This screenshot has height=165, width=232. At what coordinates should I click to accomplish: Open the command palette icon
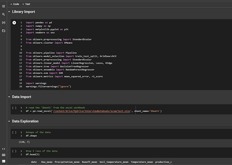click(x=3, y=155)
